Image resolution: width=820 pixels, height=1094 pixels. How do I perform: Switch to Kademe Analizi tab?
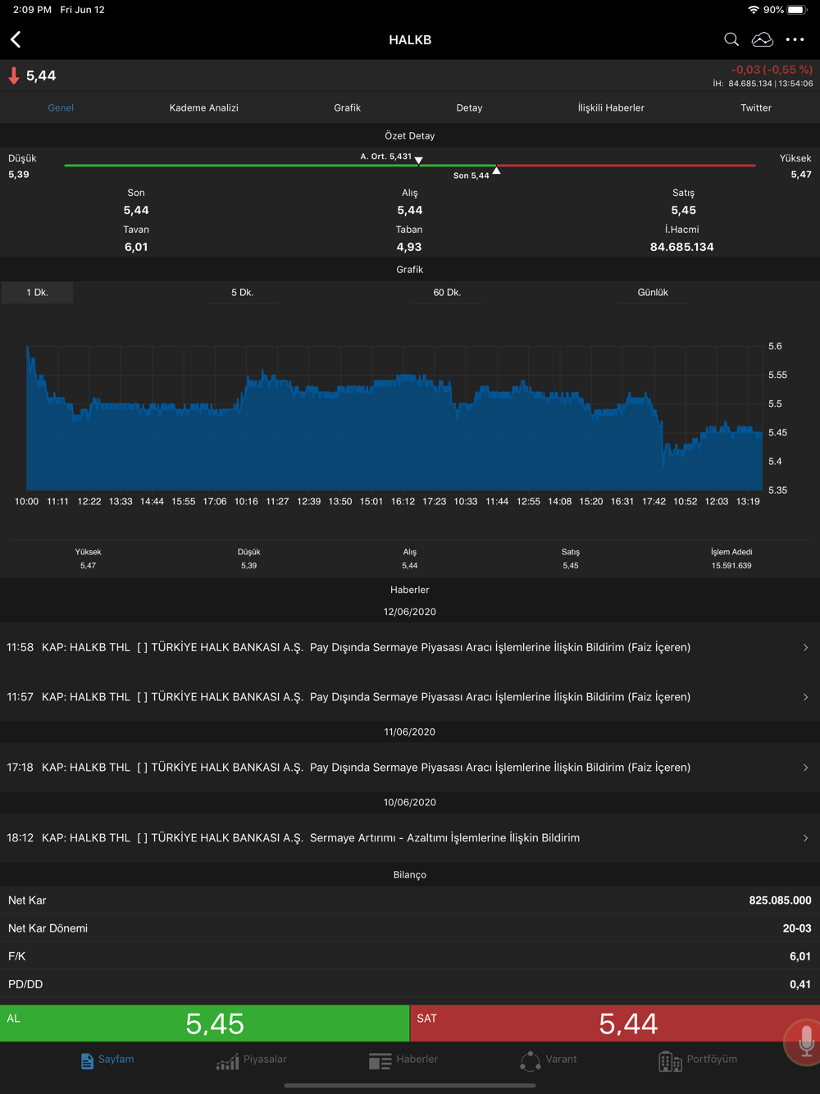pyautogui.click(x=203, y=107)
